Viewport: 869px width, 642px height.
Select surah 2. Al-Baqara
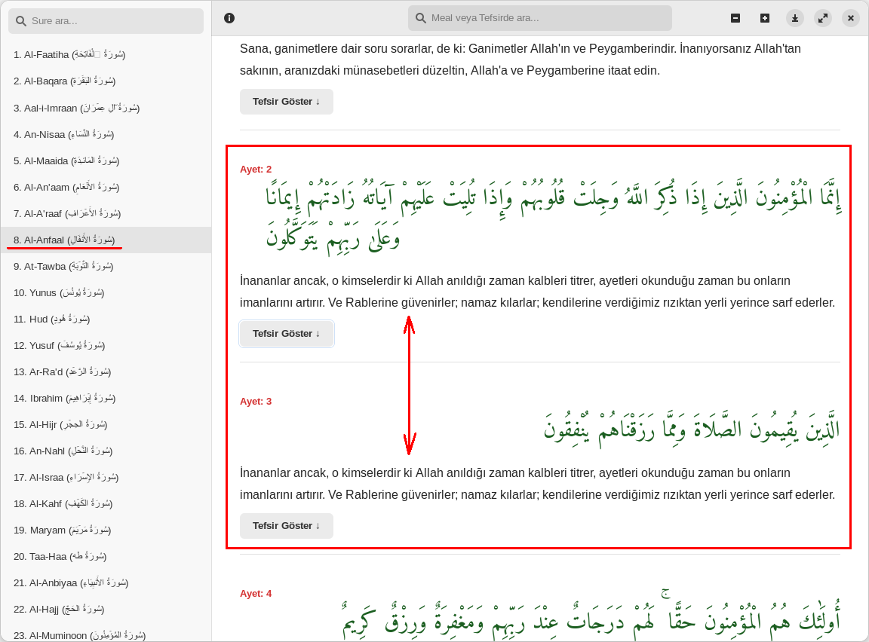tap(64, 81)
